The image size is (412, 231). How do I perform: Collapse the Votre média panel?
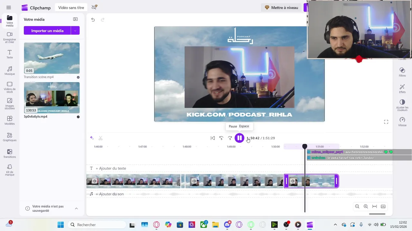tap(75, 19)
